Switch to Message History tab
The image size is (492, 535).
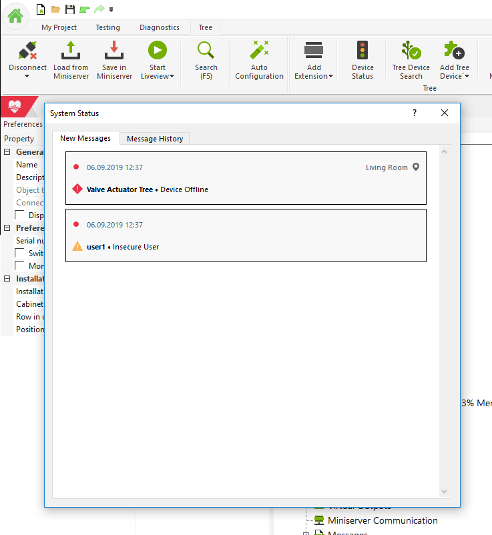point(155,139)
